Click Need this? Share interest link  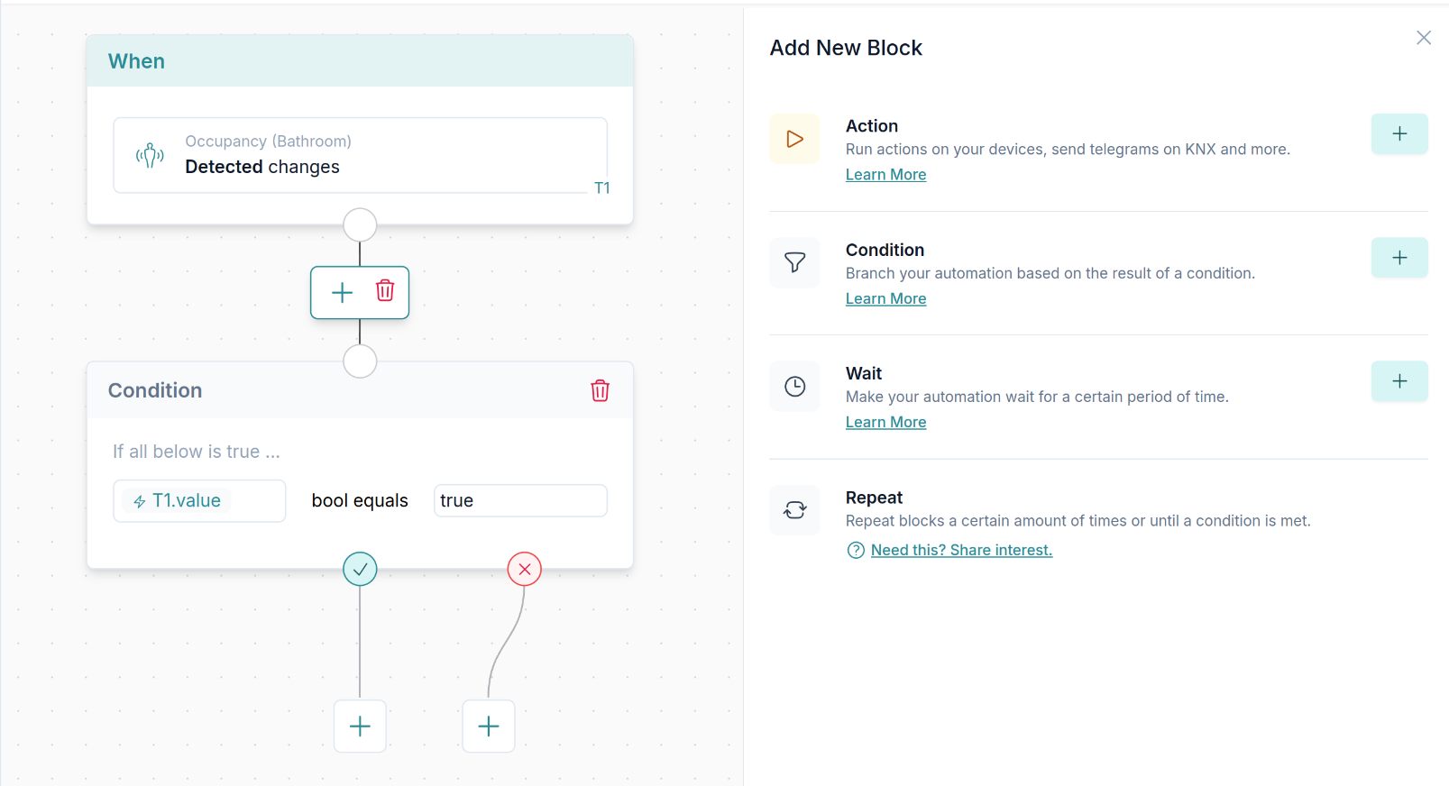click(961, 550)
